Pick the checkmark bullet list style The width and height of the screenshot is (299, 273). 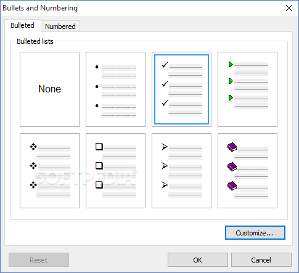pyautogui.click(x=181, y=89)
